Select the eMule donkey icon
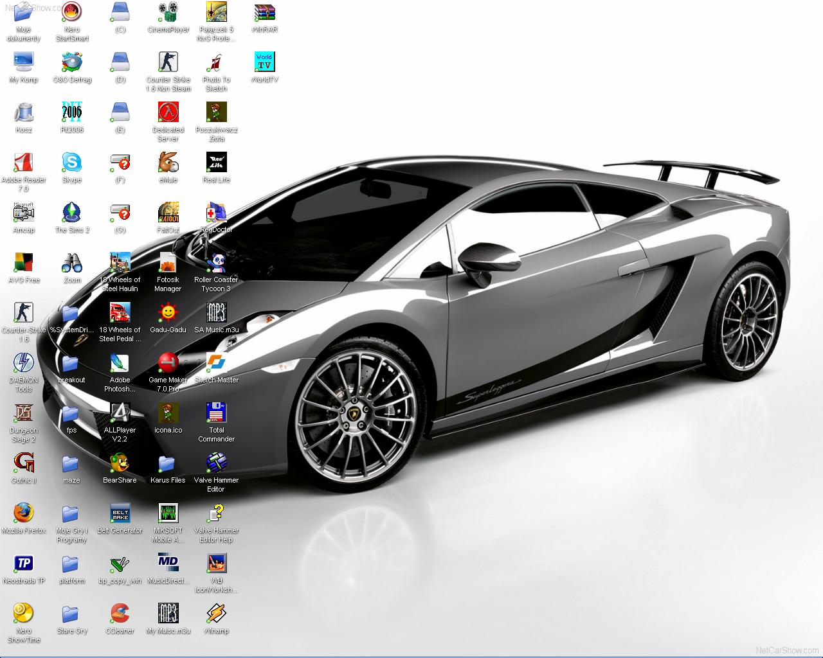 (168, 163)
